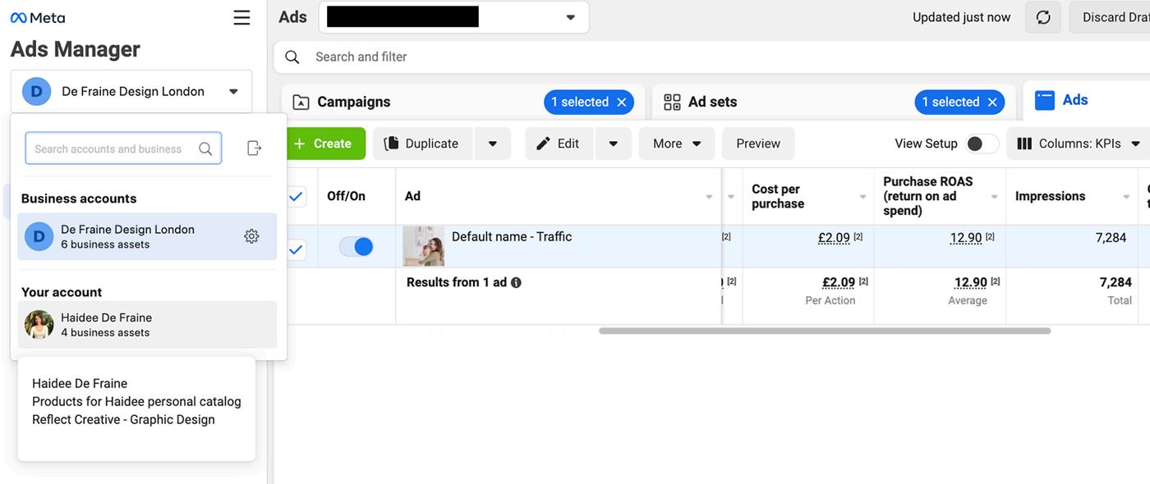Open the Columns: KPIs dropdown

[x=1078, y=144]
